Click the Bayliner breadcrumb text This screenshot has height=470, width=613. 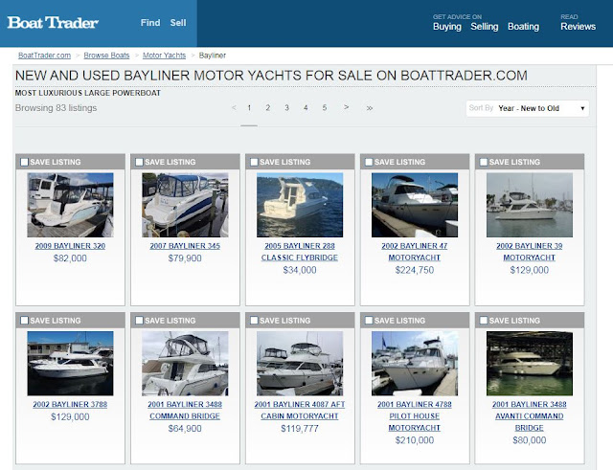[x=213, y=56]
